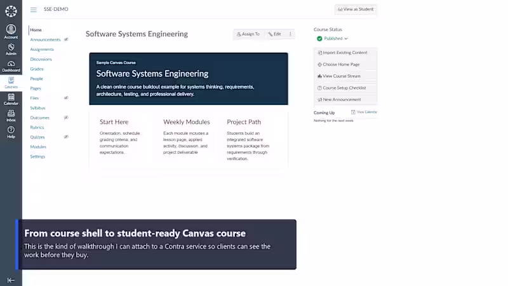Click the more options kebab icon

point(290,34)
